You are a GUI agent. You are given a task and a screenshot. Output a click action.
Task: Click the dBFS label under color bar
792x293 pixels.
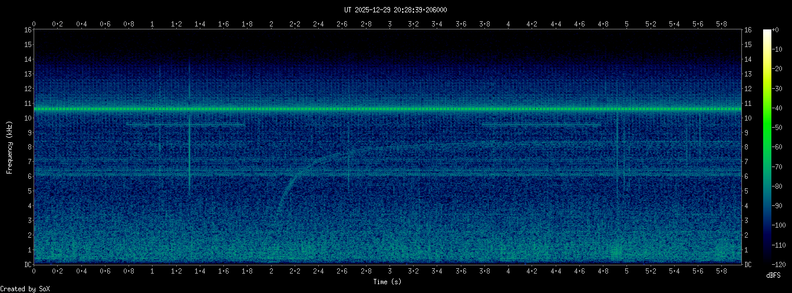tap(774, 275)
